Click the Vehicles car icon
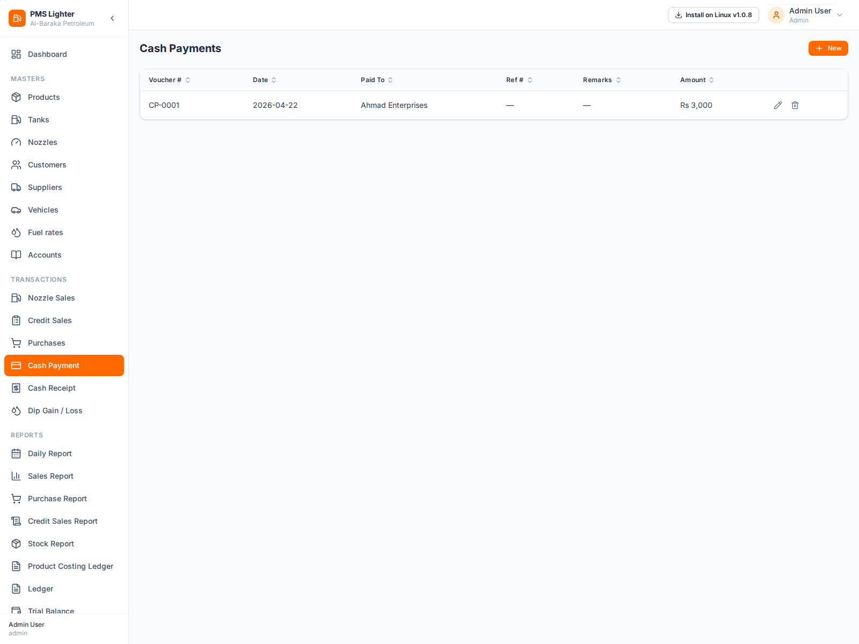 (x=16, y=210)
